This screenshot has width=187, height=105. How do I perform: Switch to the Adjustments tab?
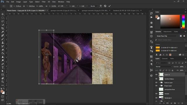pyautogui.click(x=167, y=32)
